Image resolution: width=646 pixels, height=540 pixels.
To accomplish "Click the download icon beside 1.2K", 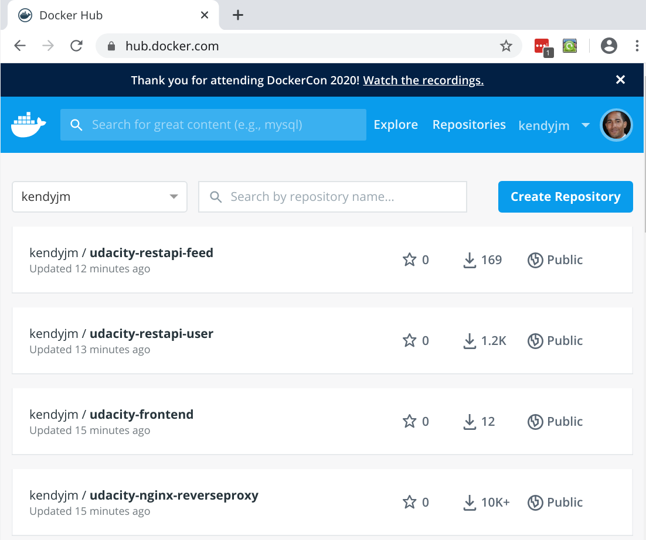I will [x=470, y=341].
